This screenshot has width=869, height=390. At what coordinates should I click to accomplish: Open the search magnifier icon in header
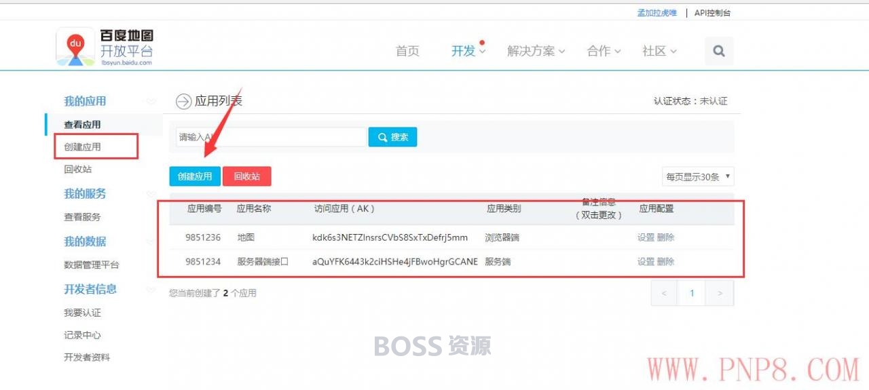[719, 51]
